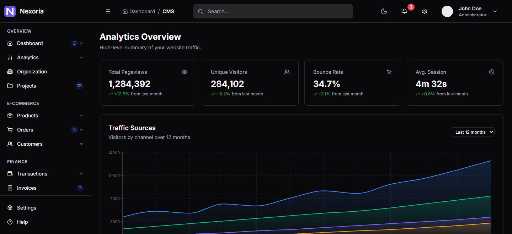Click the John Doe avatar circle
512x234 pixels.
point(447,11)
